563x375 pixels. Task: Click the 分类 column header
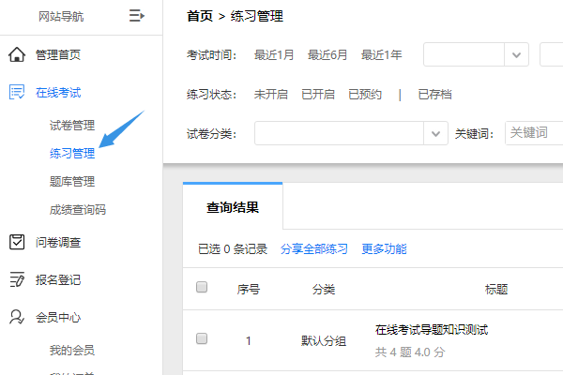[x=324, y=290]
